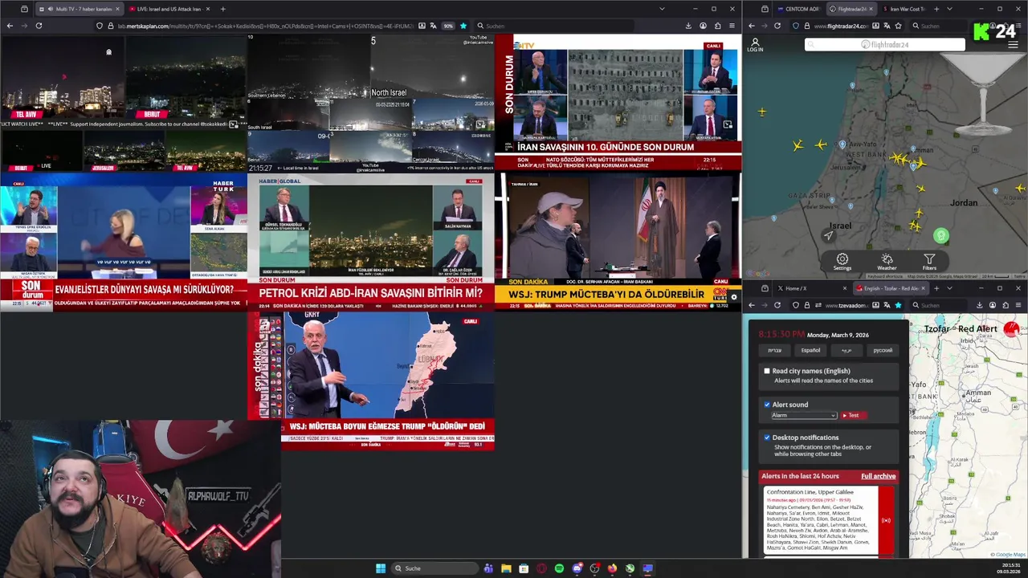The height and width of the screenshot is (578, 1028).
Task: Reload the Flightradar24 browser page
Action: (777, 26)
